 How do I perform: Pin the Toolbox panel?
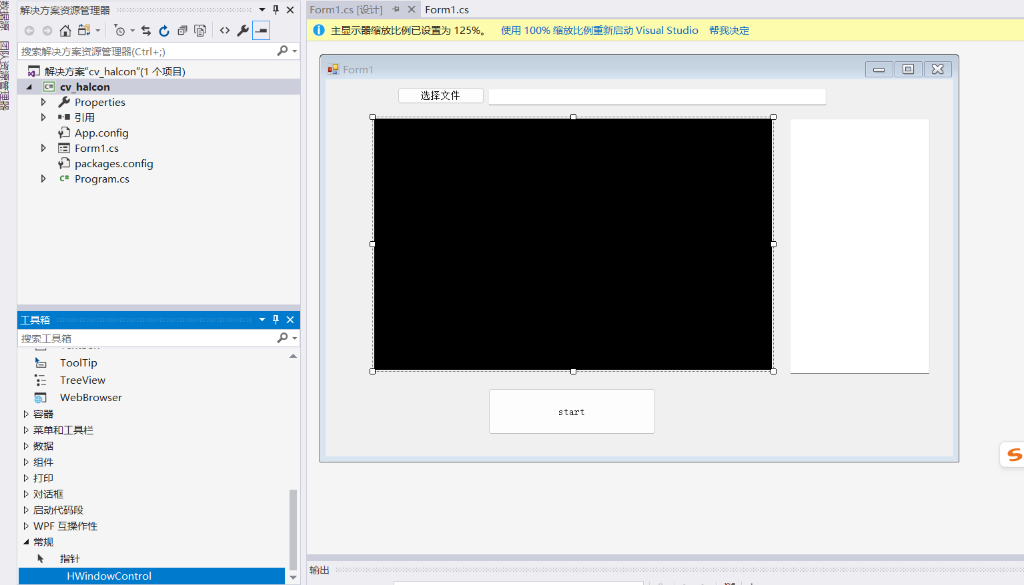pyautogui.click(x=275, y=319)
